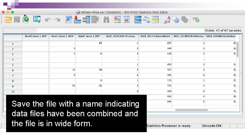
Task: Click Insert Variable icon
Action: click(x=126, y=20)
